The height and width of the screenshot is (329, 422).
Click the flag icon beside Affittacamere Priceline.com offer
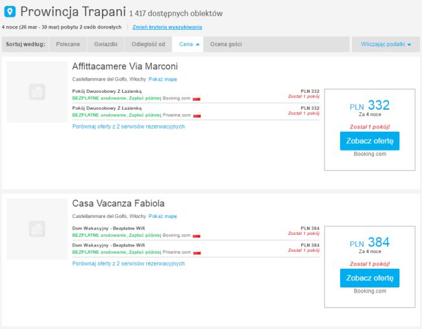pos(197,116)
